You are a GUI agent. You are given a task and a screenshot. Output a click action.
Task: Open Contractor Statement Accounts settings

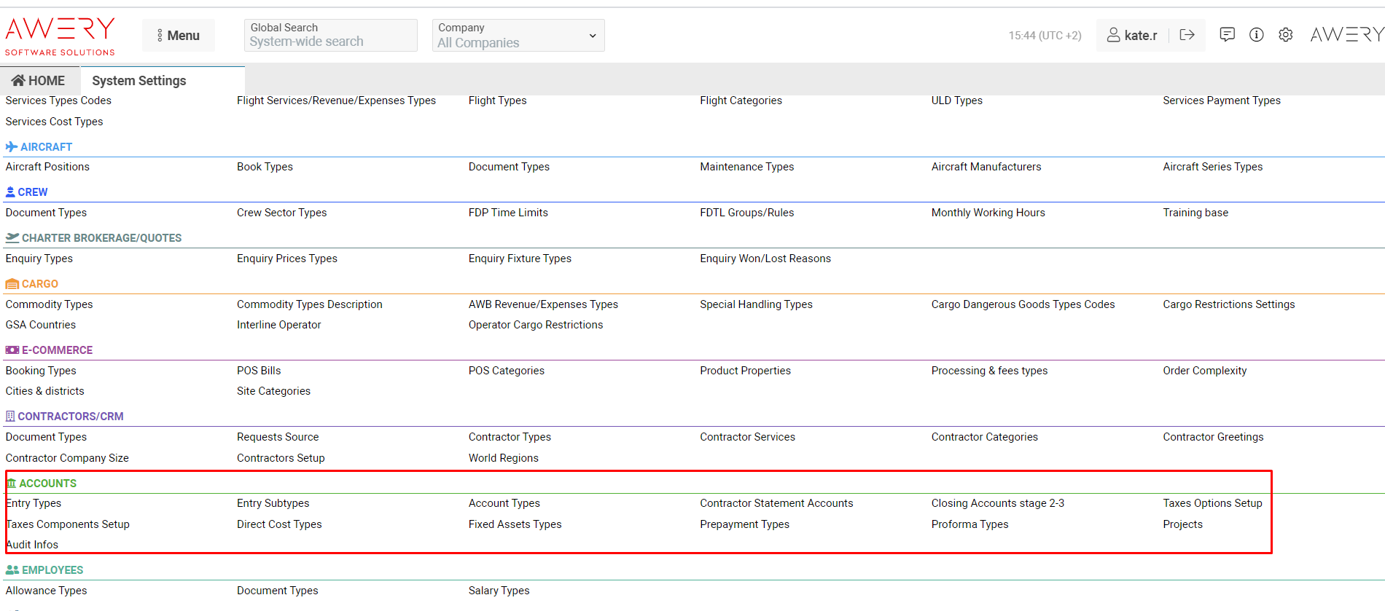tap(776, 503)
